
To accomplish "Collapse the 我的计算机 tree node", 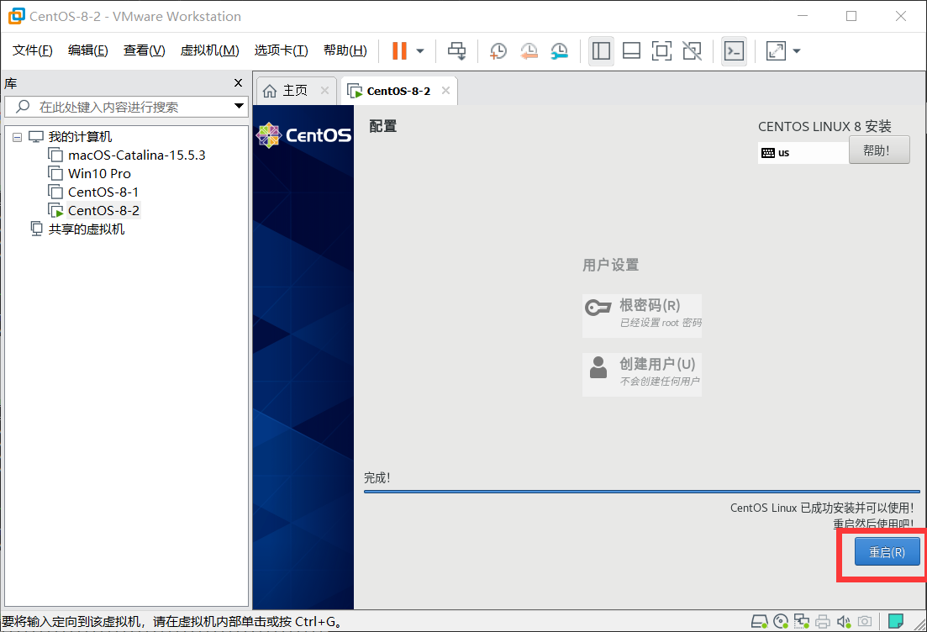I will pos(17,136).
